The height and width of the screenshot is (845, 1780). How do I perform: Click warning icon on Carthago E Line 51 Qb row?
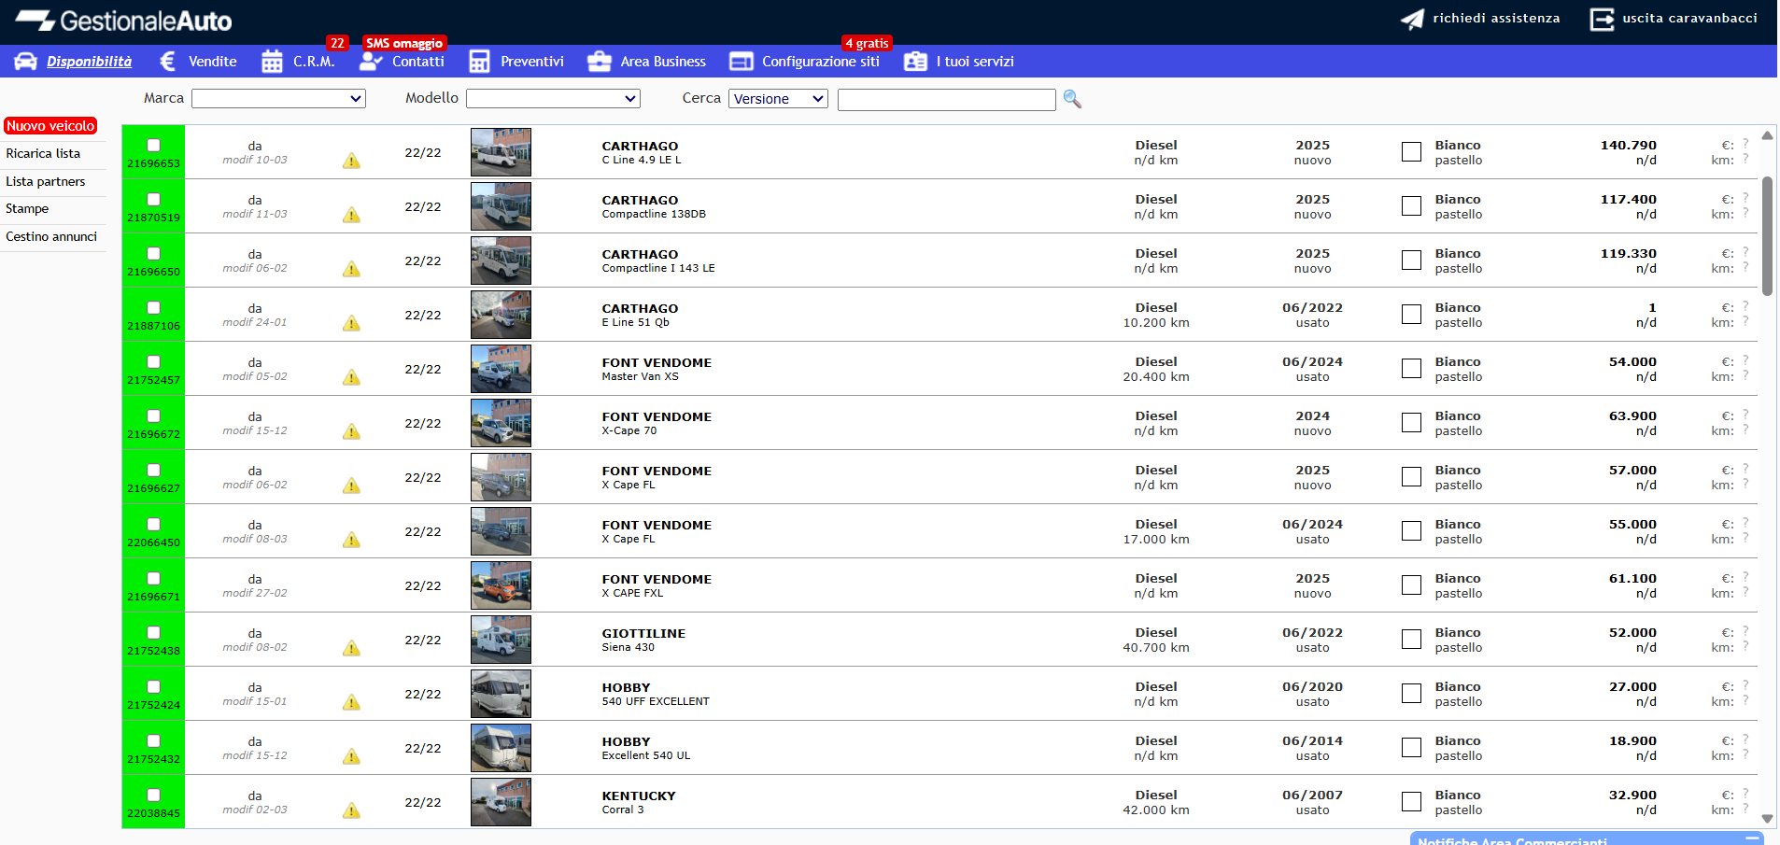click(x=351, y=323)
